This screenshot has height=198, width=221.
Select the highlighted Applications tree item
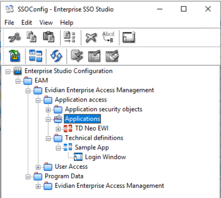coord(82,119)
